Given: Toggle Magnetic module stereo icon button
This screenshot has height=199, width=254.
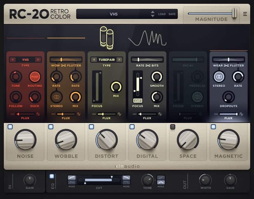Looking at the screenshot, I should (219, 77).
